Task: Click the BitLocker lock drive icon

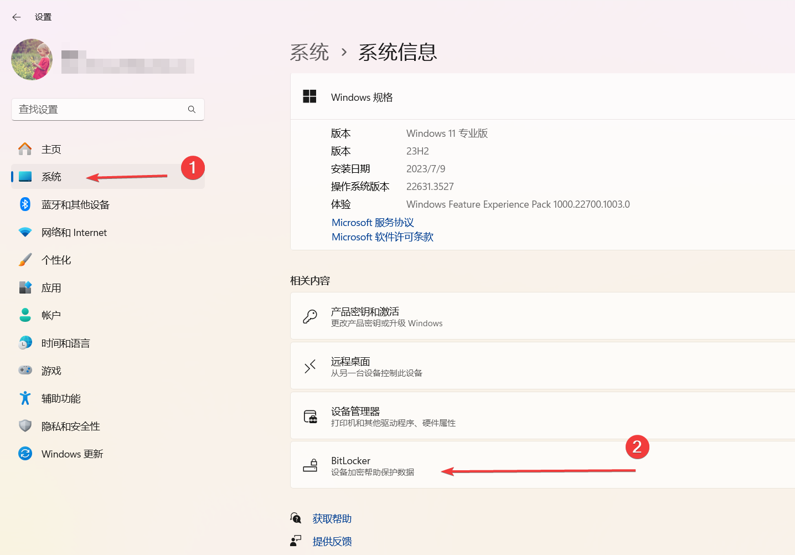Action: 310,465
